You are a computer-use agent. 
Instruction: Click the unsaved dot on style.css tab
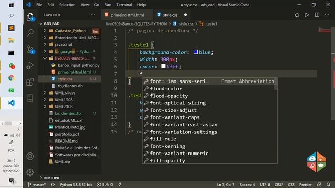coord(185,15)
